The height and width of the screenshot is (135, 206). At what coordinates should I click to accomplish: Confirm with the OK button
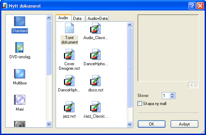151,124
